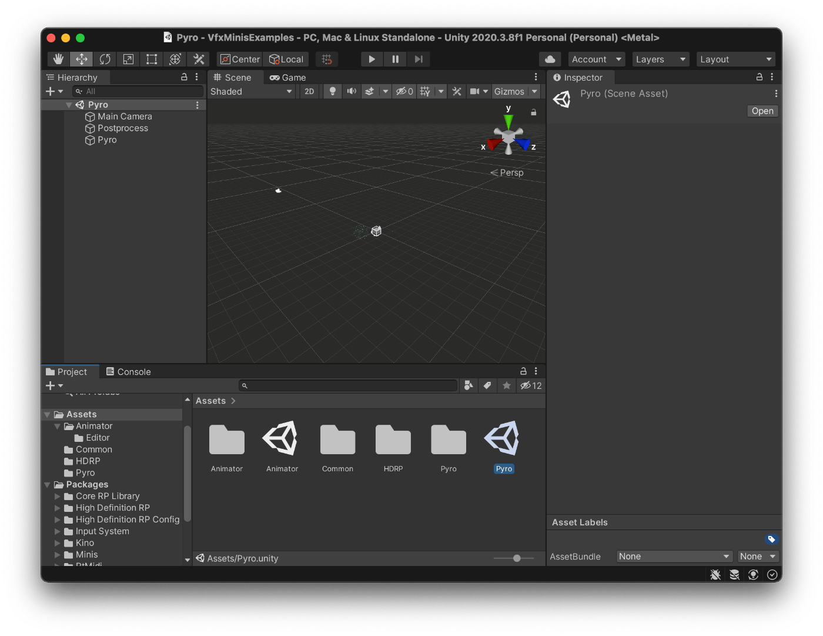Viewport: 823px width, 636px height.
Task: Collapse the Pyro scene in Hierarchy
Action: click(x=69, y=105)
